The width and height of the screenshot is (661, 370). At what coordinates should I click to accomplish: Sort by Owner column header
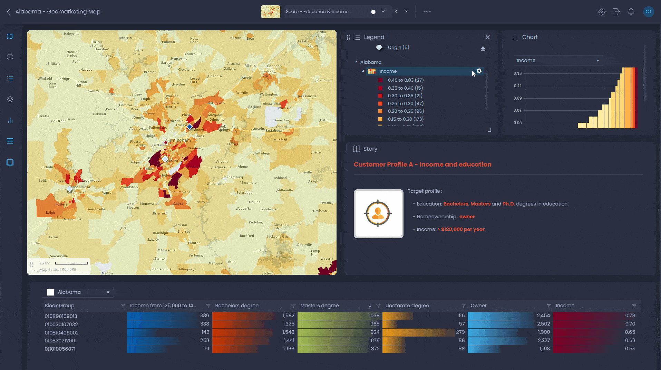coord(478,306)
